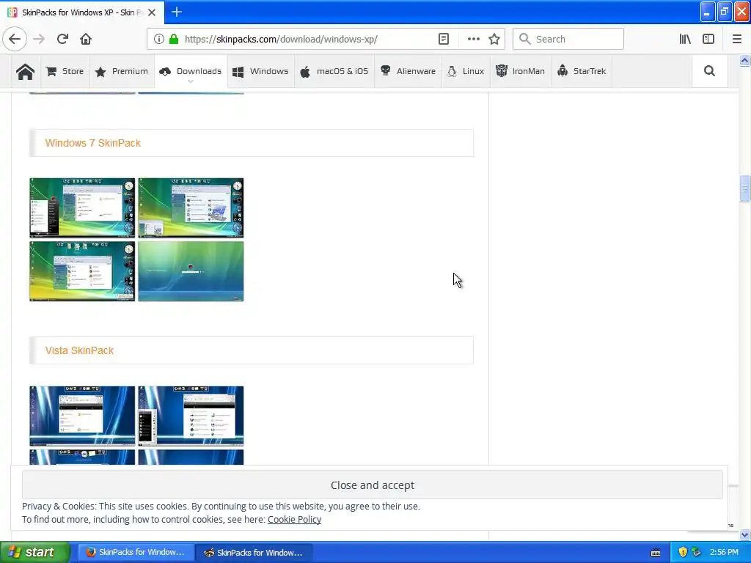The image size is (751, 563).
Task: Click the on-screen keyboard tray icon
Action: click(656, 553)
